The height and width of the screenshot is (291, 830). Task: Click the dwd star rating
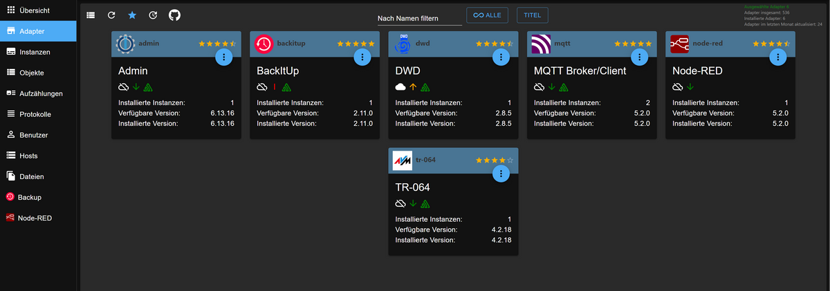(x=495, y=43)
